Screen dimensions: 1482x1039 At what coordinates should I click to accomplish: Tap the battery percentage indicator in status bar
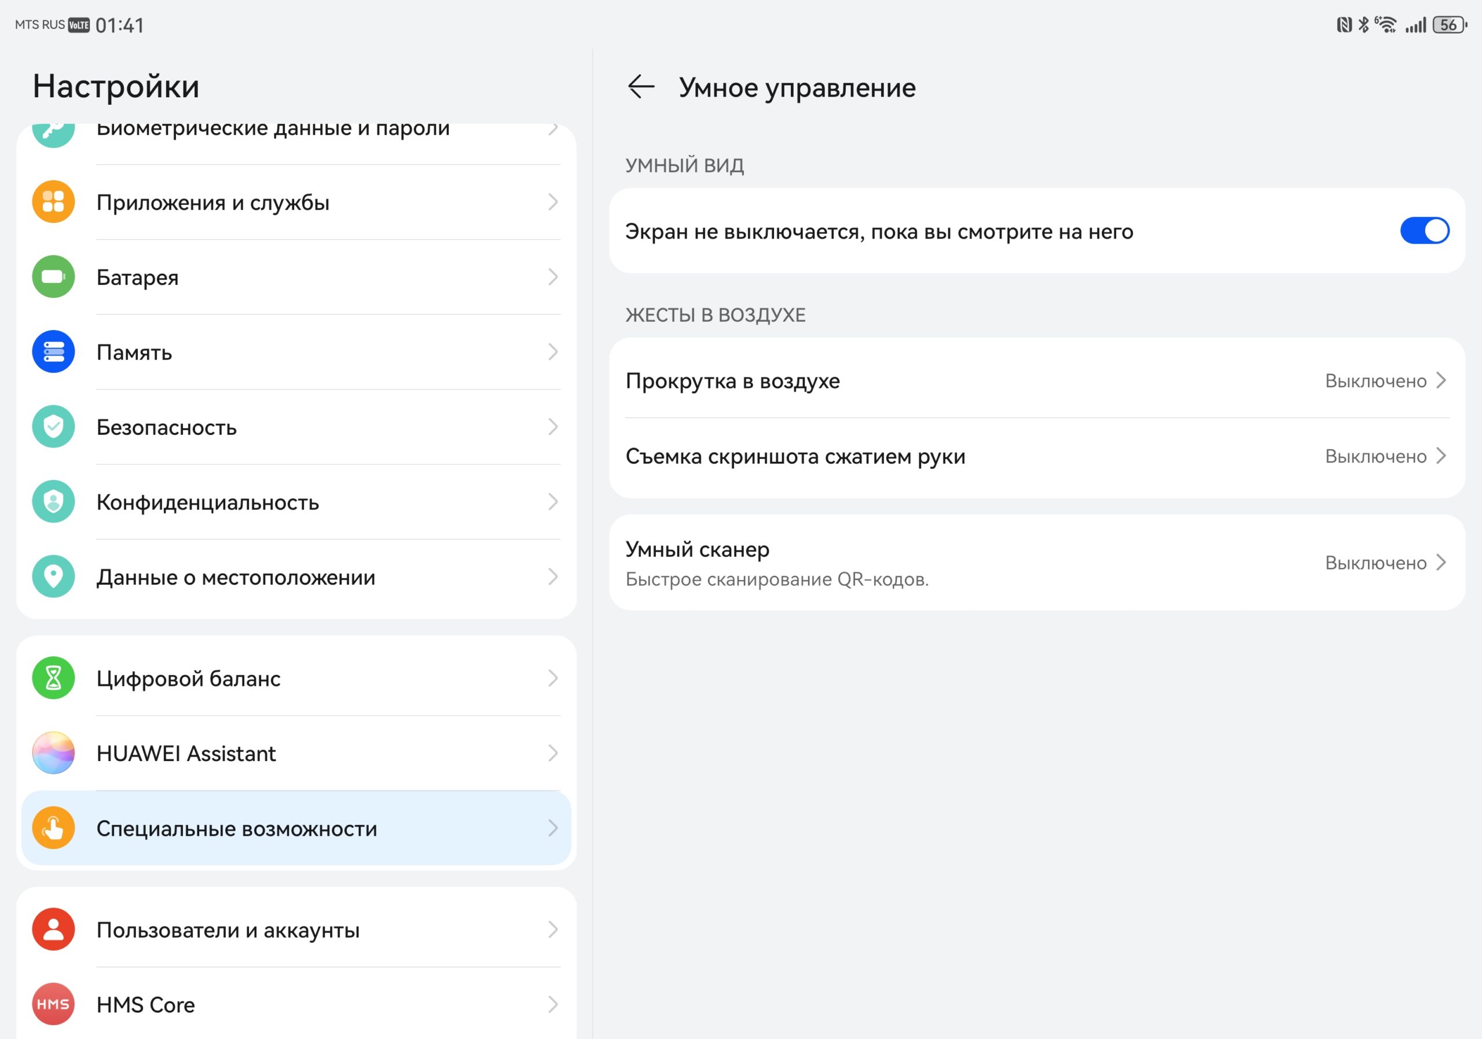(x=1449, y=25)
